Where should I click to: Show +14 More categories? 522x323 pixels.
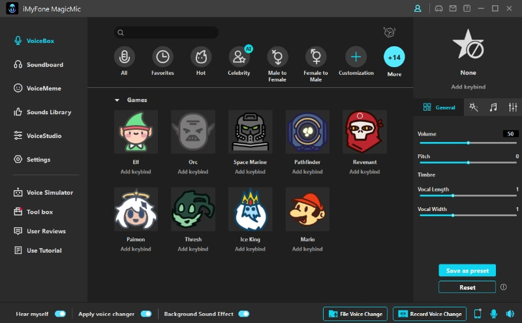(x=394, y=57)
